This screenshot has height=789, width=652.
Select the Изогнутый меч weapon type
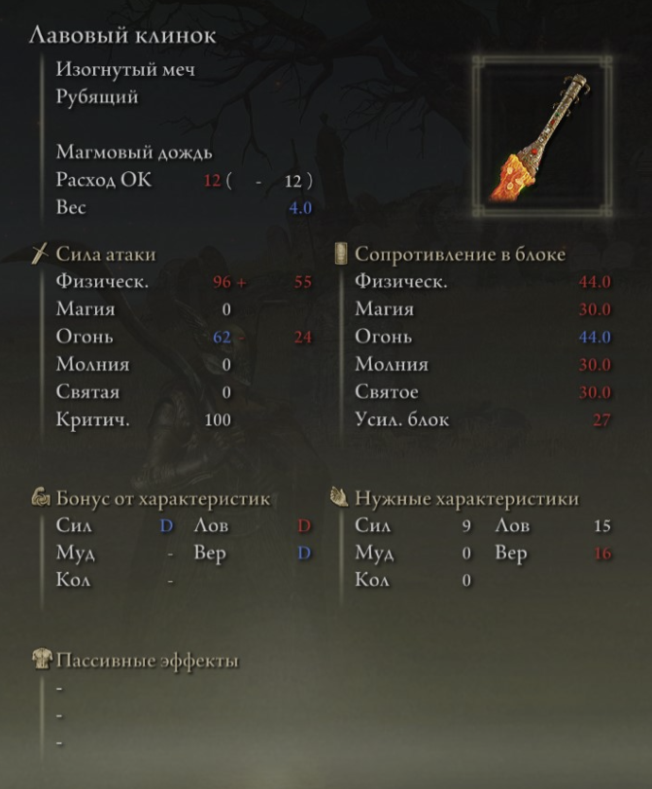coord(125,69)
